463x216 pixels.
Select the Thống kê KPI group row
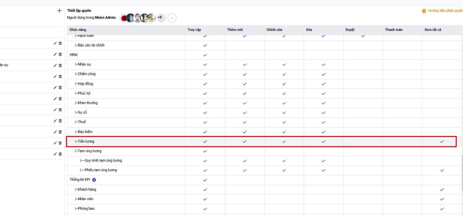click(80, 180)
